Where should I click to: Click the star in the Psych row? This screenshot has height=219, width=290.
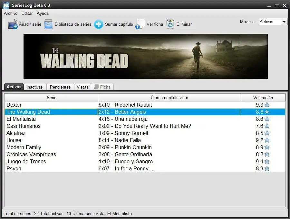[x=267, y=168]
